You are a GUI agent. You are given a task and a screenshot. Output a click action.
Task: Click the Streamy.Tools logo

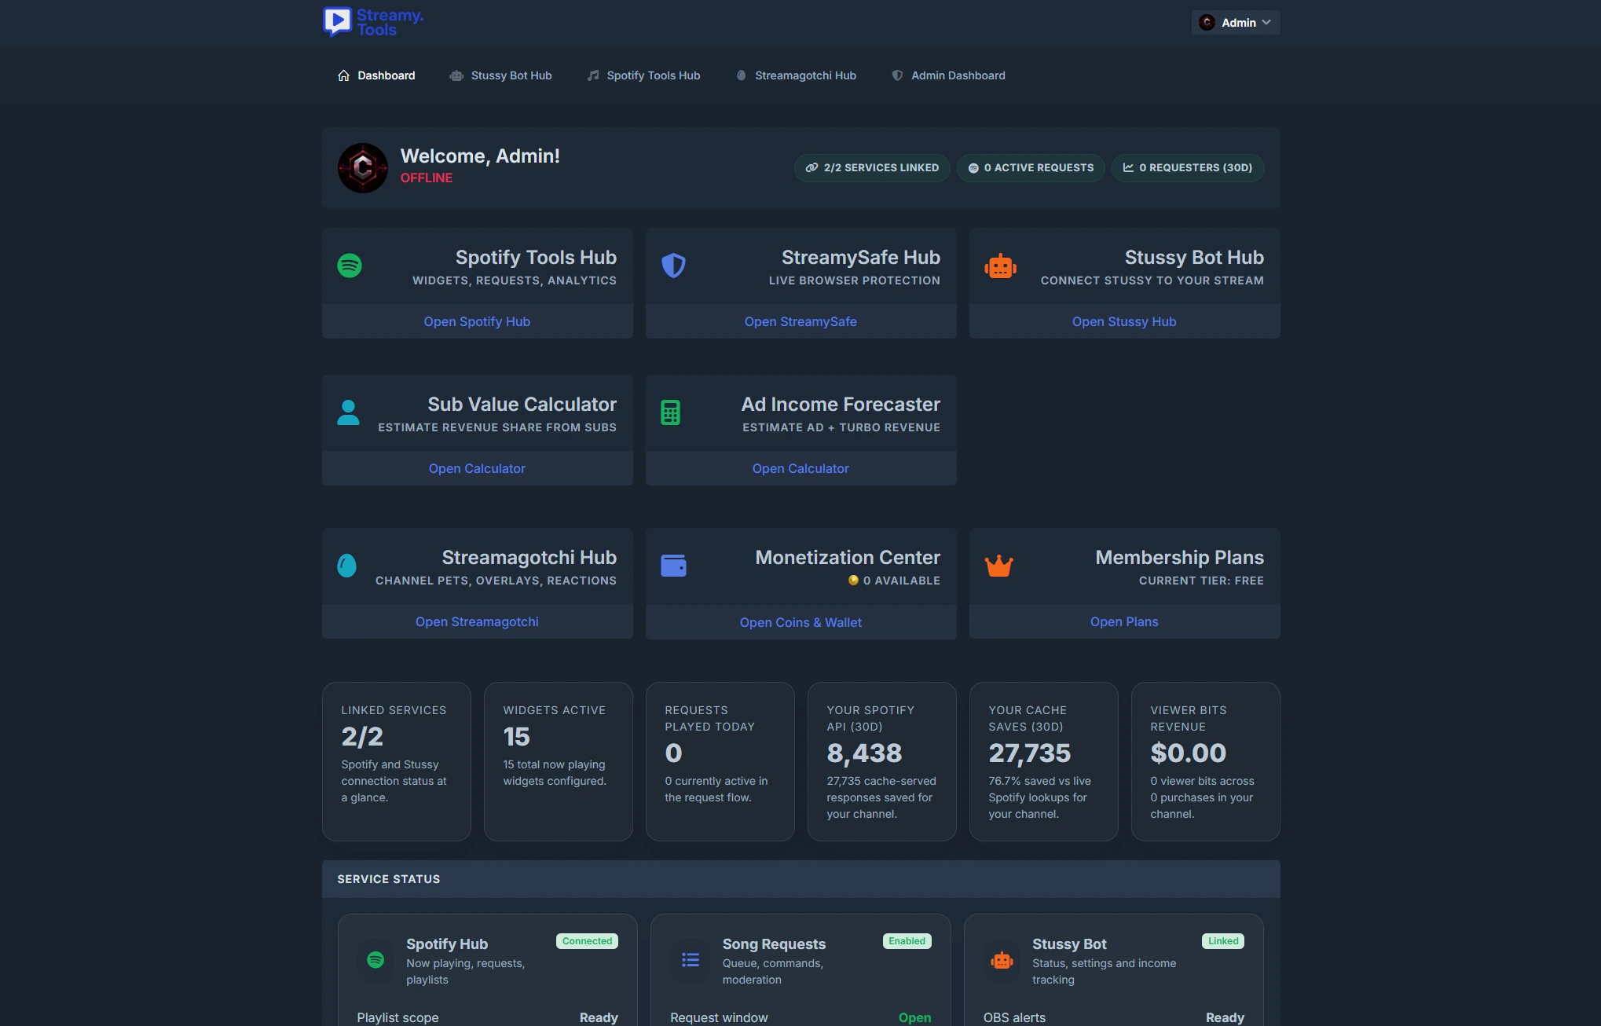pos(373,22)
